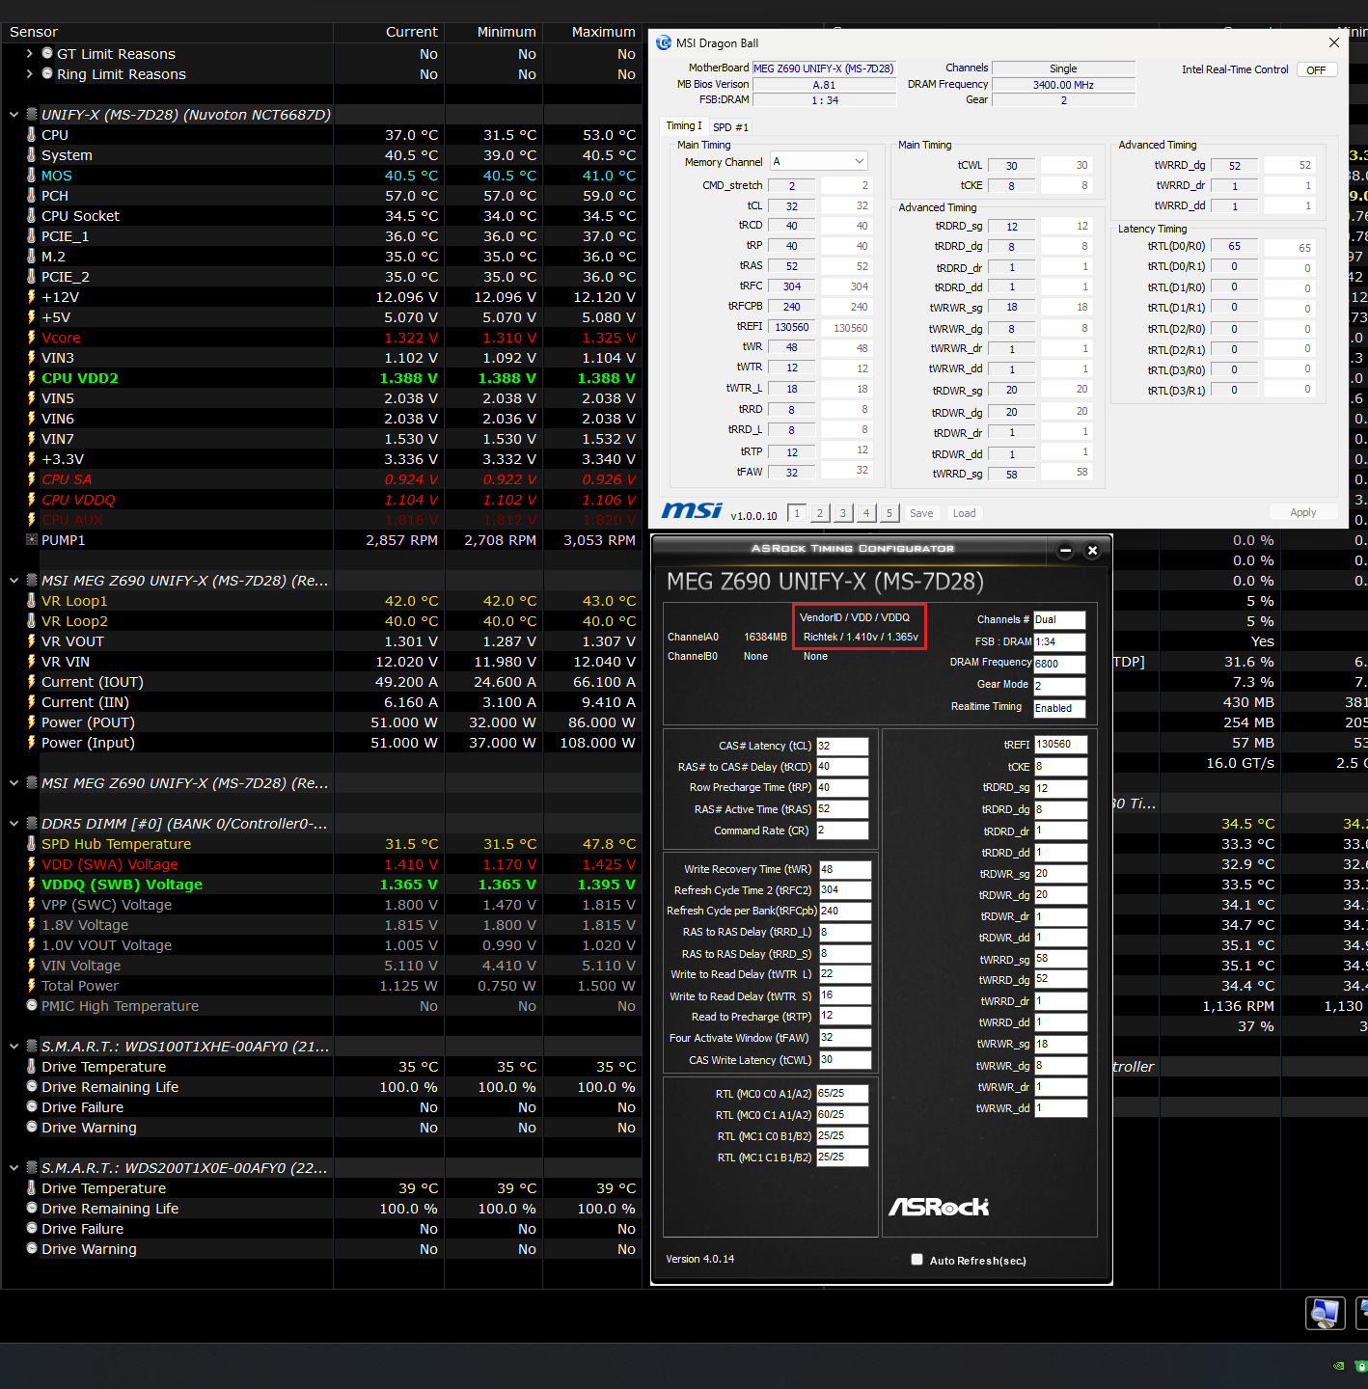Click the lightning icon beside Vcore row
This screenshot has width=1368, height=1389.
pyautogui.click(x=31, y=338)
